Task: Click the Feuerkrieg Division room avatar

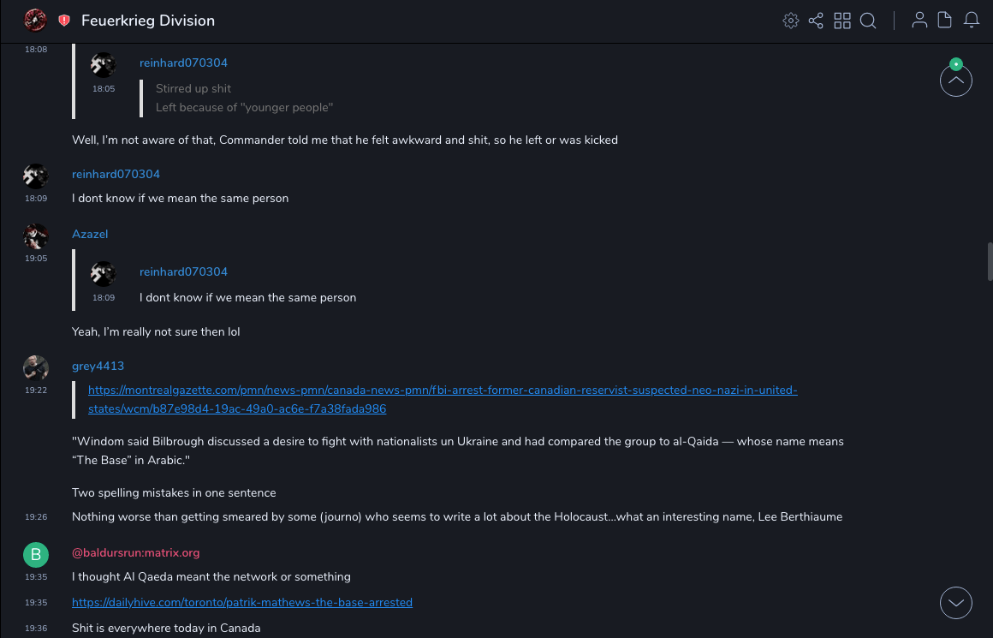Action: click(36, 21)
